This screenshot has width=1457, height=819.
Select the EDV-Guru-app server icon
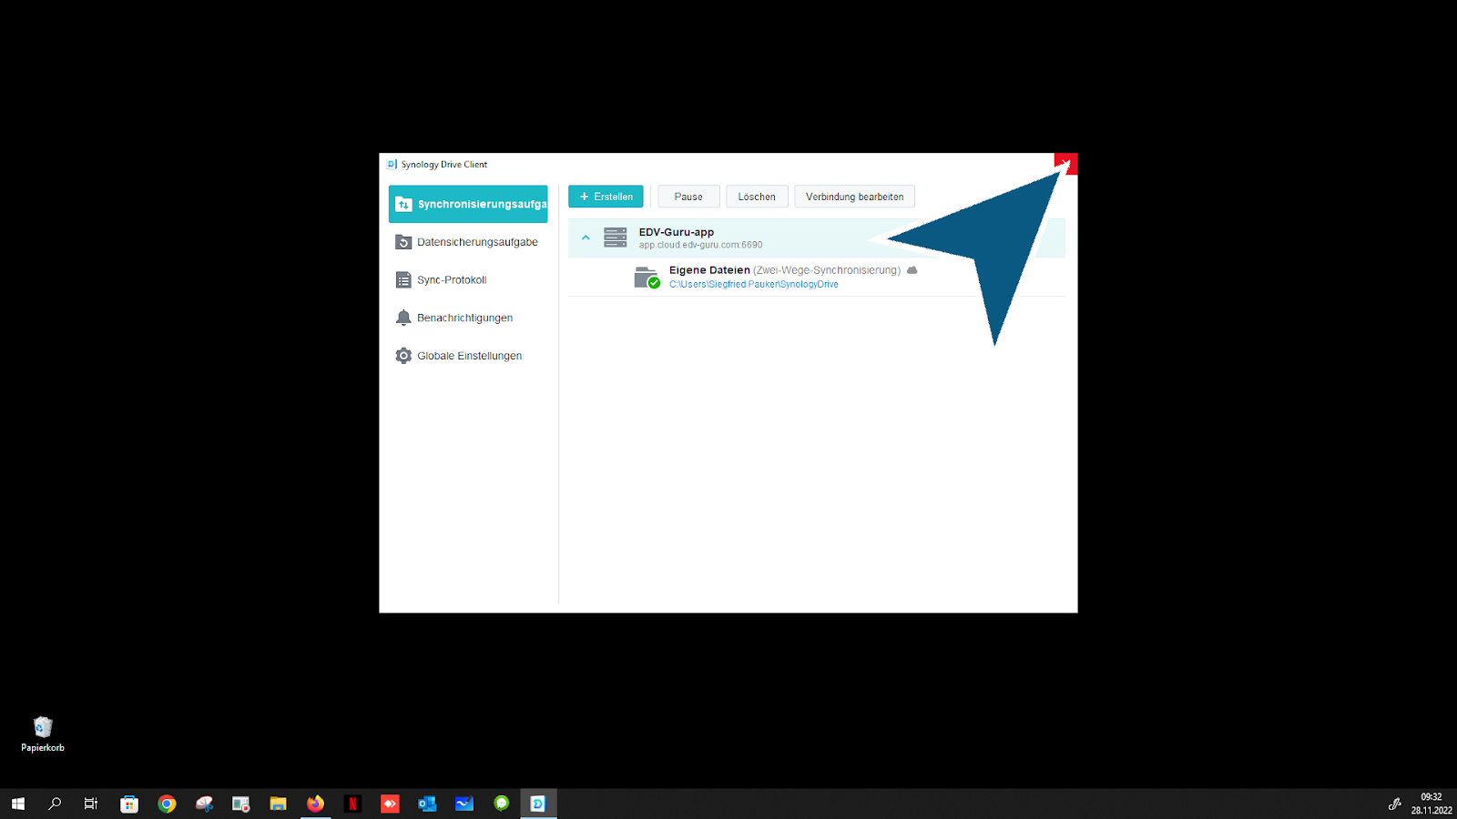[x=616, y=238]
